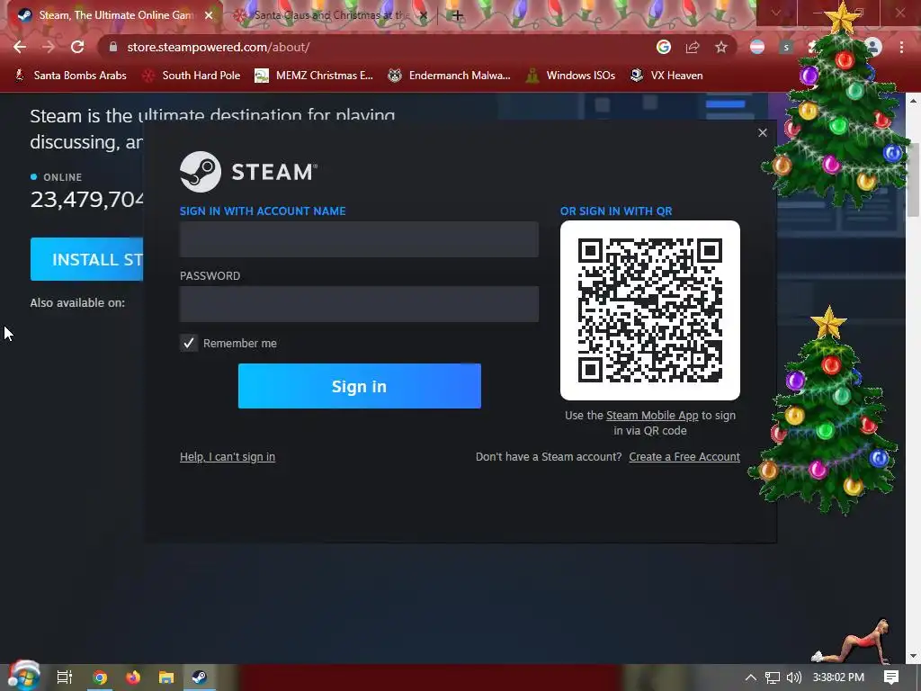Go back to the previous page
The height and width of the screenshot is (691, 921).
(20, 47)
